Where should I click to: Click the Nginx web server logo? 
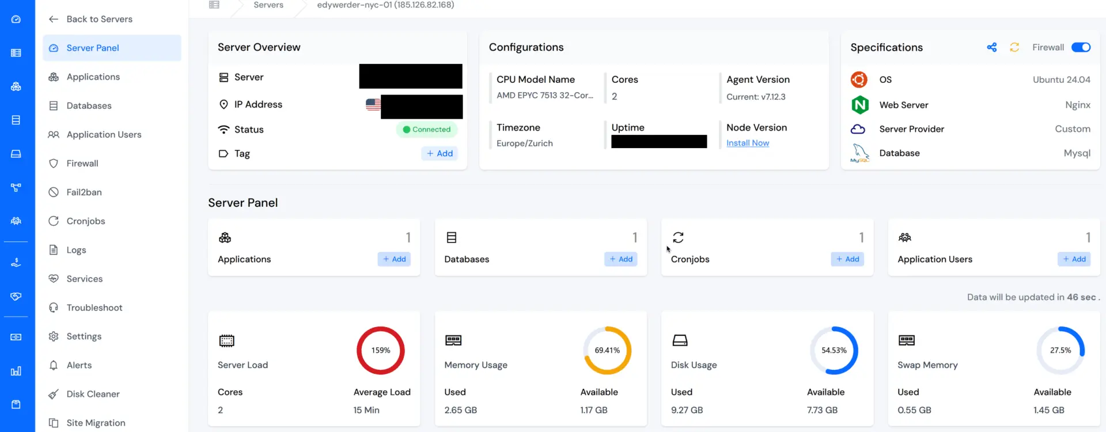pos(859,105)
